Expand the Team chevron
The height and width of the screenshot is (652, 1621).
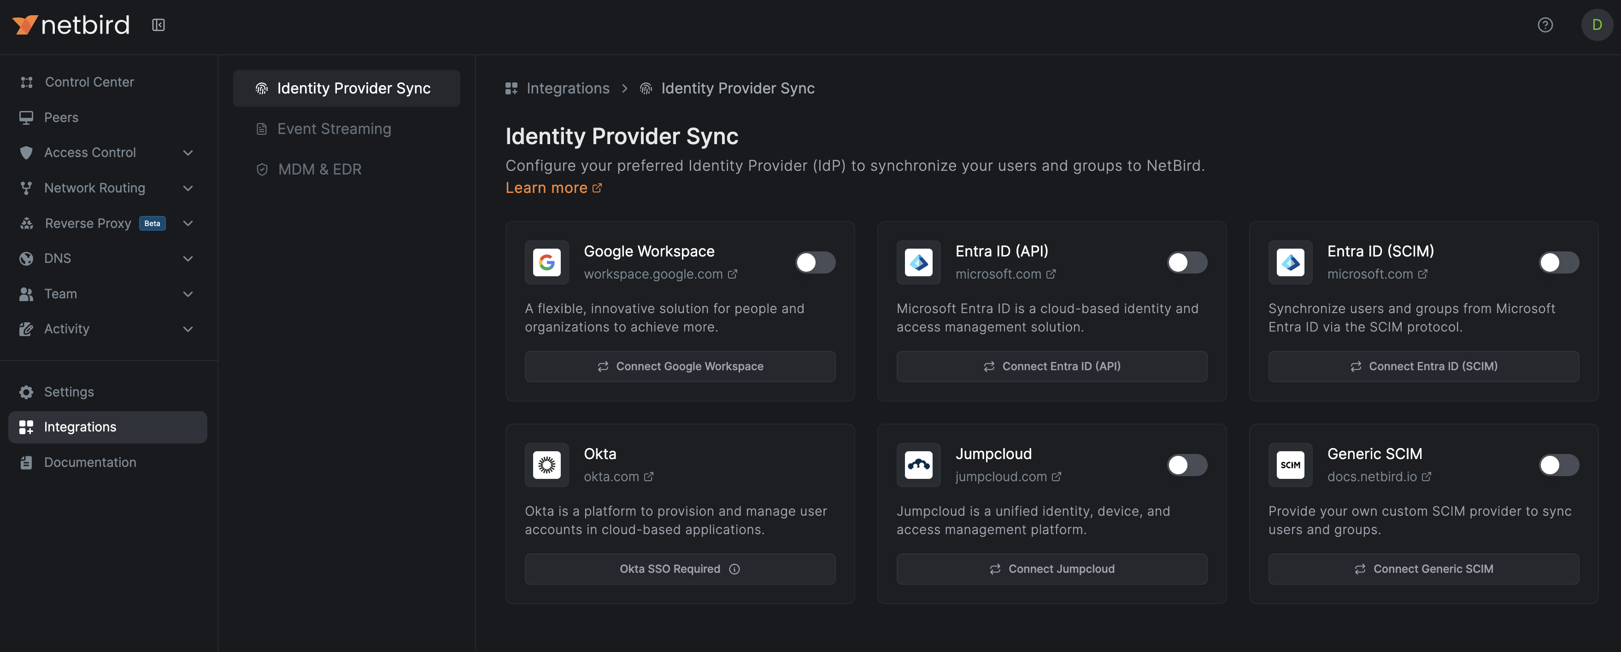coord(188,294)
